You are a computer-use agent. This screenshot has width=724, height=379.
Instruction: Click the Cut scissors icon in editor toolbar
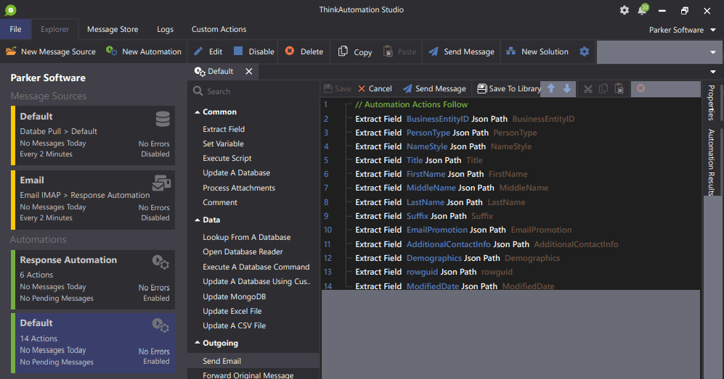pyautogui.click(x=587, y=89)
